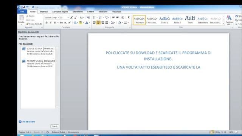242x136 pixels.
Task: Click the Italiano (Italia) language in status bar
Action: tap(58, 132)
